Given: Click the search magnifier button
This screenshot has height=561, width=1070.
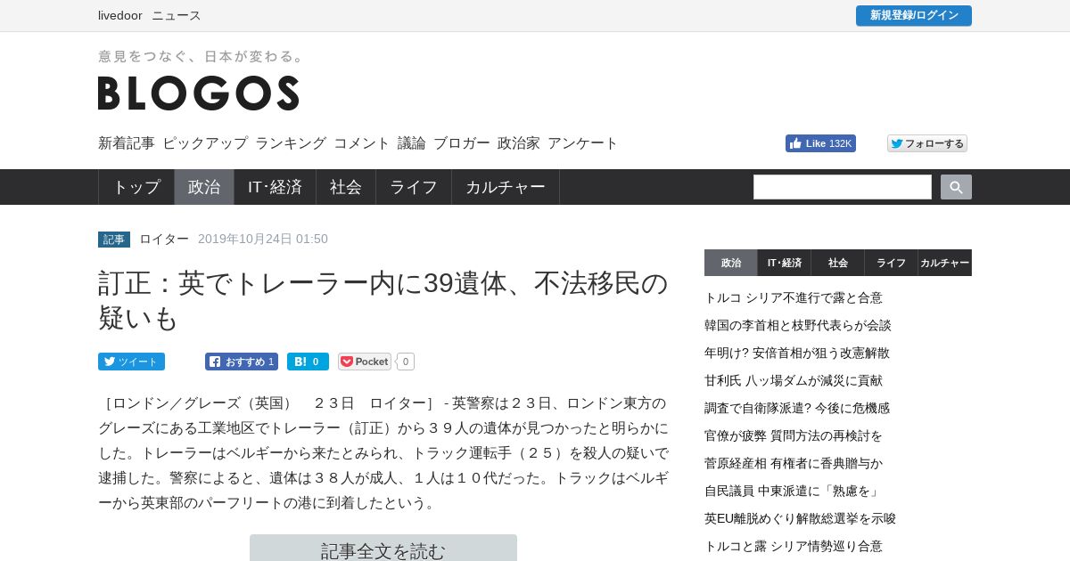Looking at the screenshot, I should tap(956, 187).
